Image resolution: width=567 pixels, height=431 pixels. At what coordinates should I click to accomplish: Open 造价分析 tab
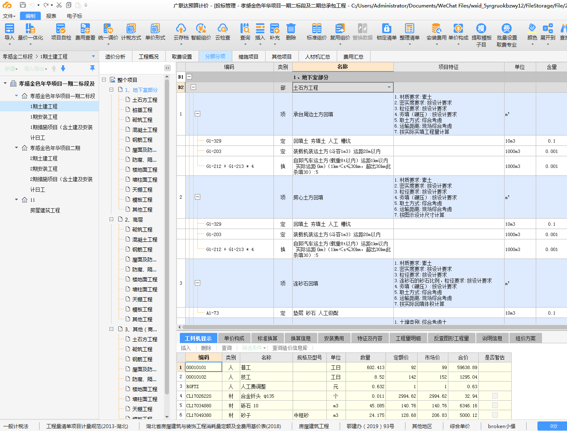click(115, 57)
